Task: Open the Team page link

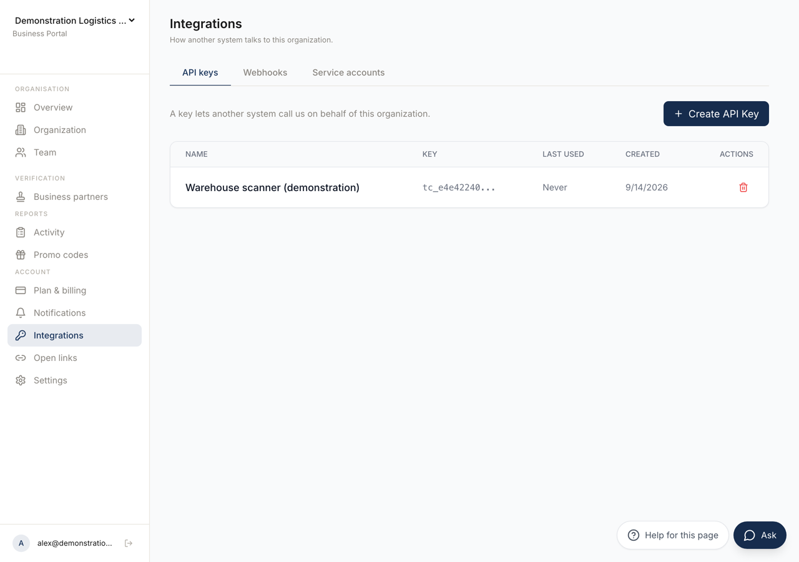Action: coord(75,152)
